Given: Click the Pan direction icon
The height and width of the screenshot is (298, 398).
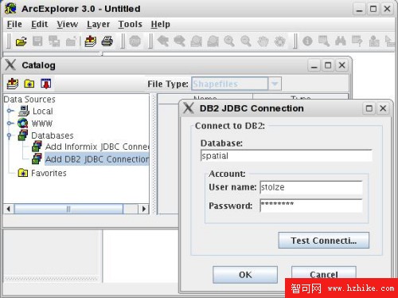Looking at the screenshot, I should (x=279, y=41).
